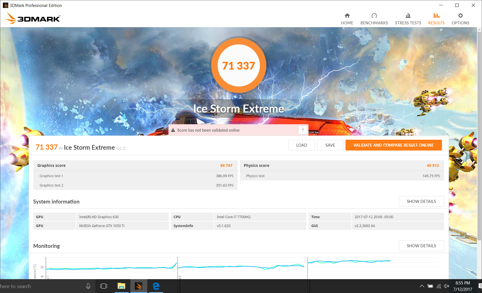
Task: Show details for System information
Action: [x=421, y=201]
